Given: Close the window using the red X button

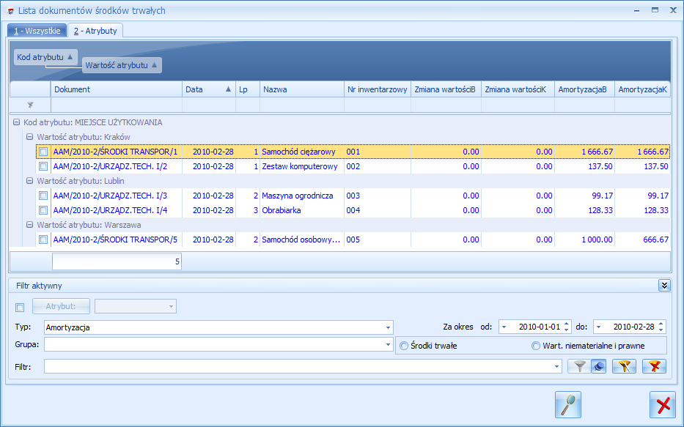Looking at the screenshot, I should pyautogui.click(x=663, y=405).
